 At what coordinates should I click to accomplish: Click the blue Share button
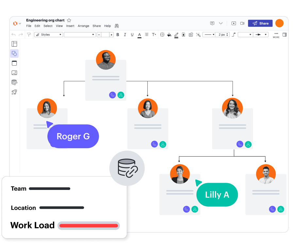tap(260, 23)
